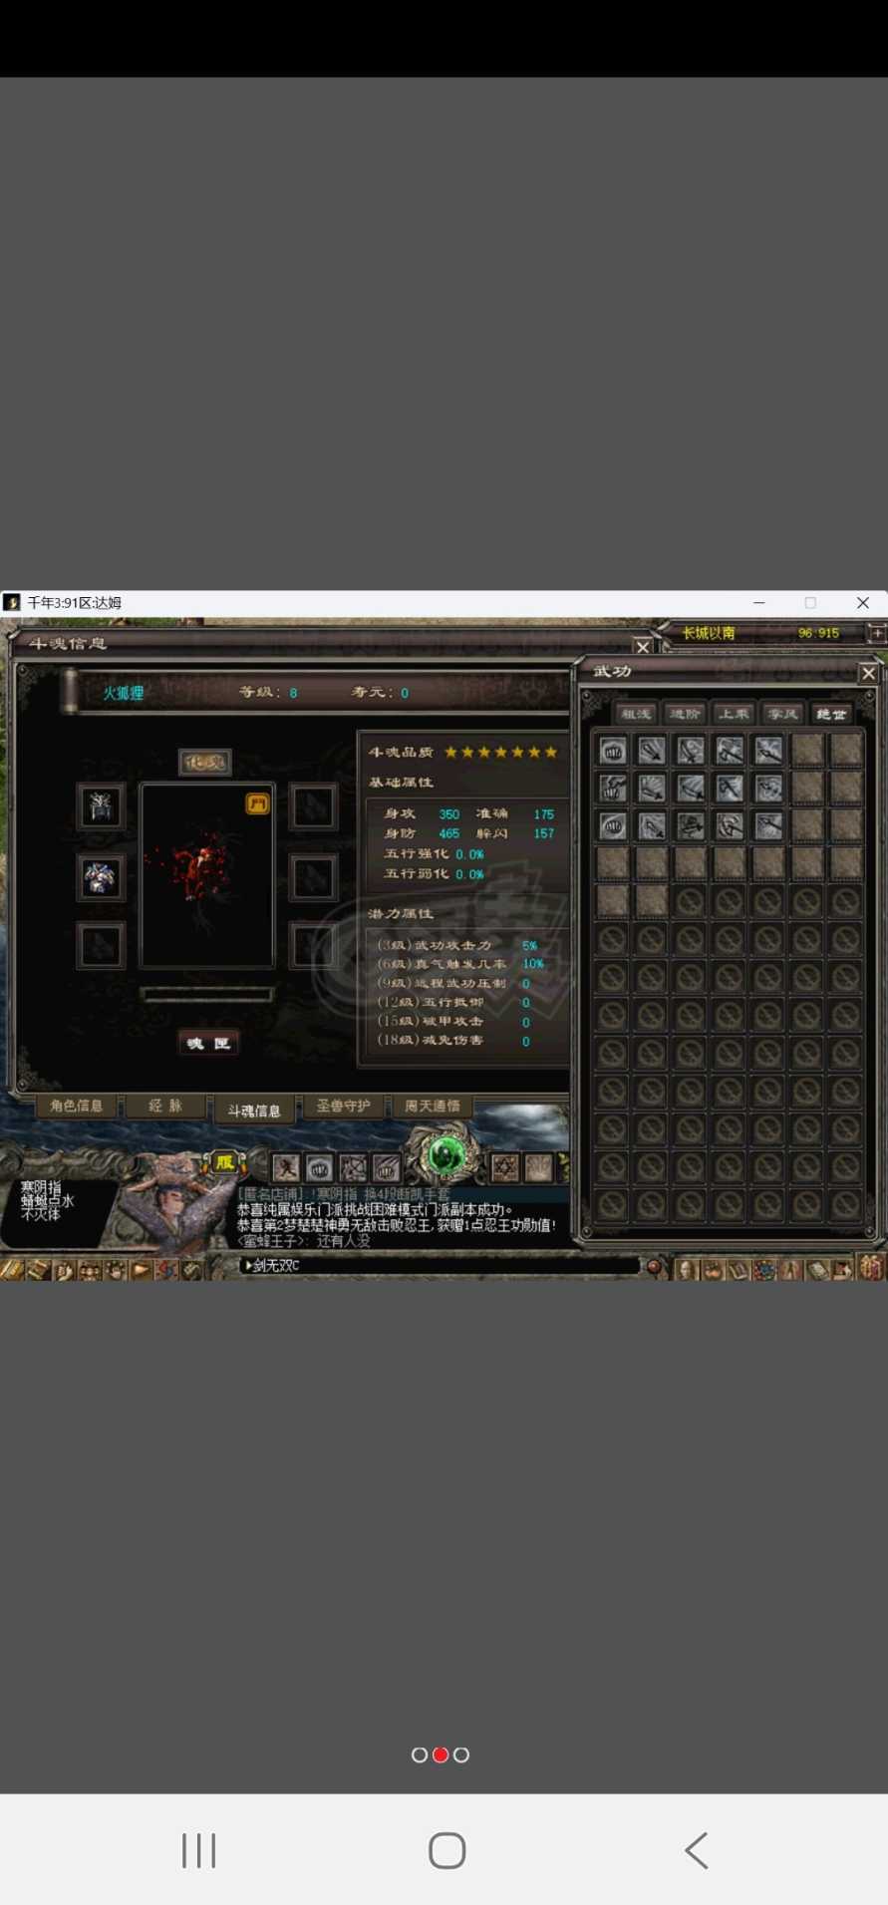
Task: Select the spear skill in first skill row
Action: (768, 750)
